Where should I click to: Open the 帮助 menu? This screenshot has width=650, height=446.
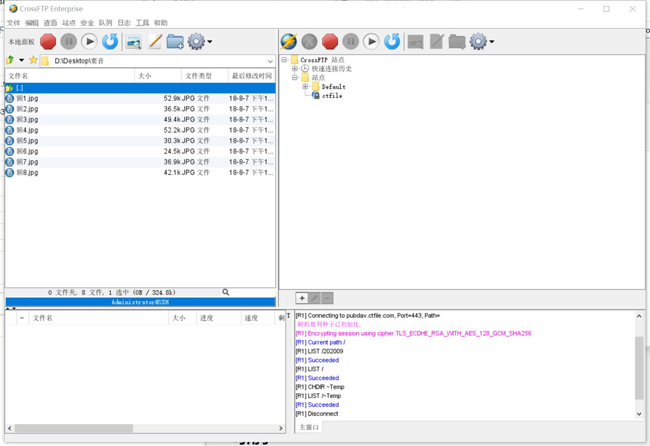pos(161,23)
